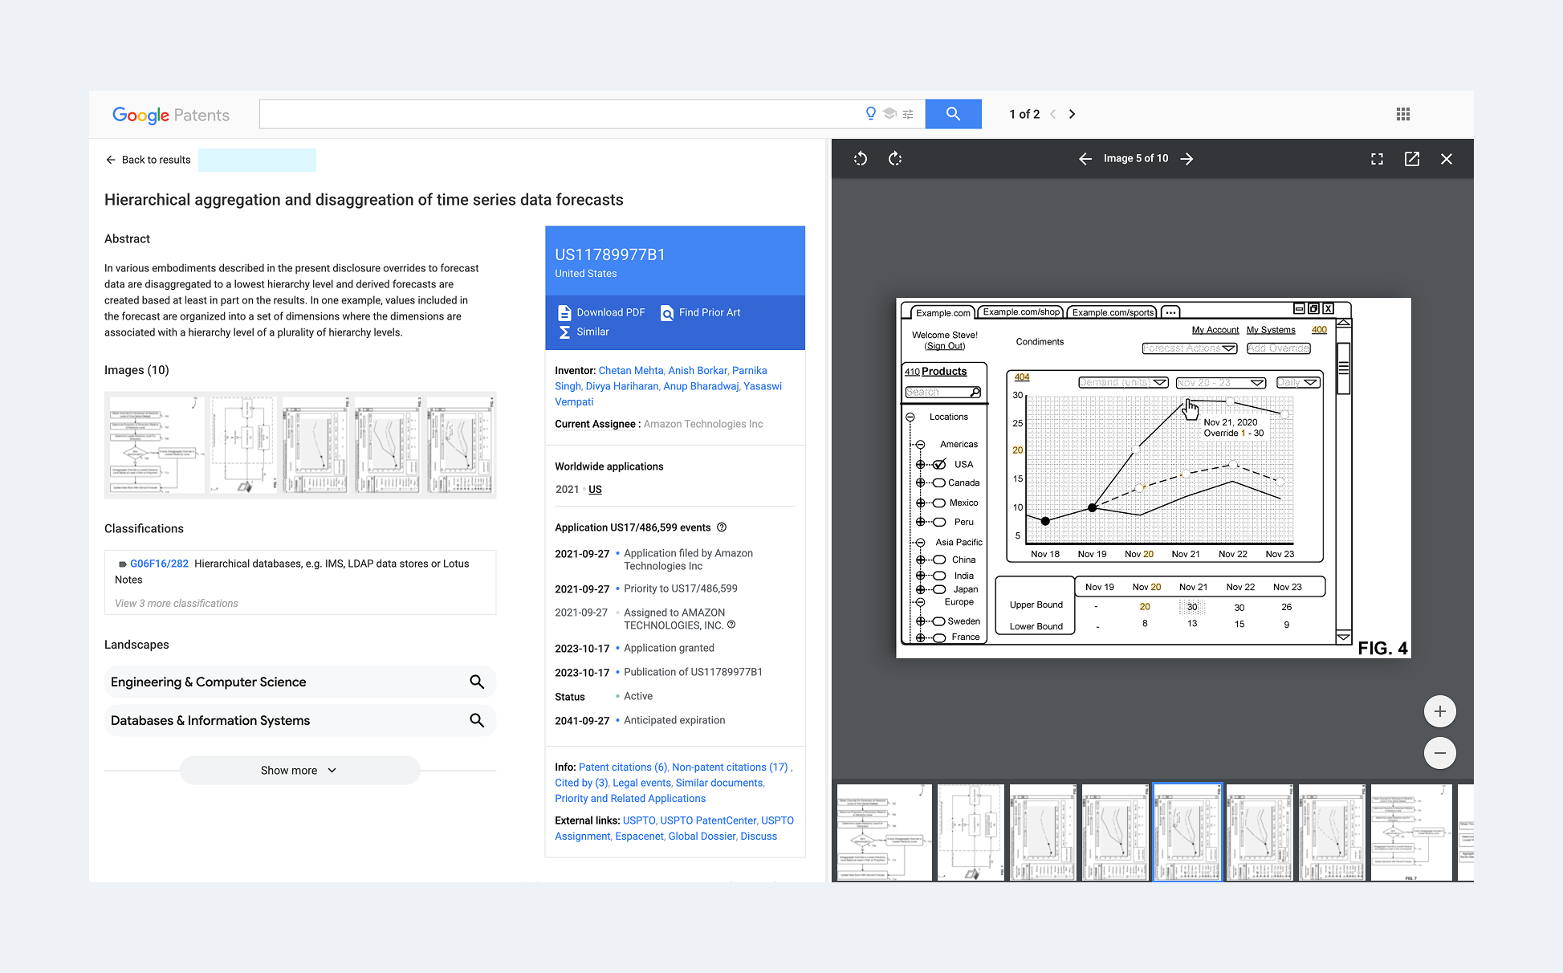Select the first filmstrip thumbnail in the viewer
Screen dimensions: 1563x973
885,833
